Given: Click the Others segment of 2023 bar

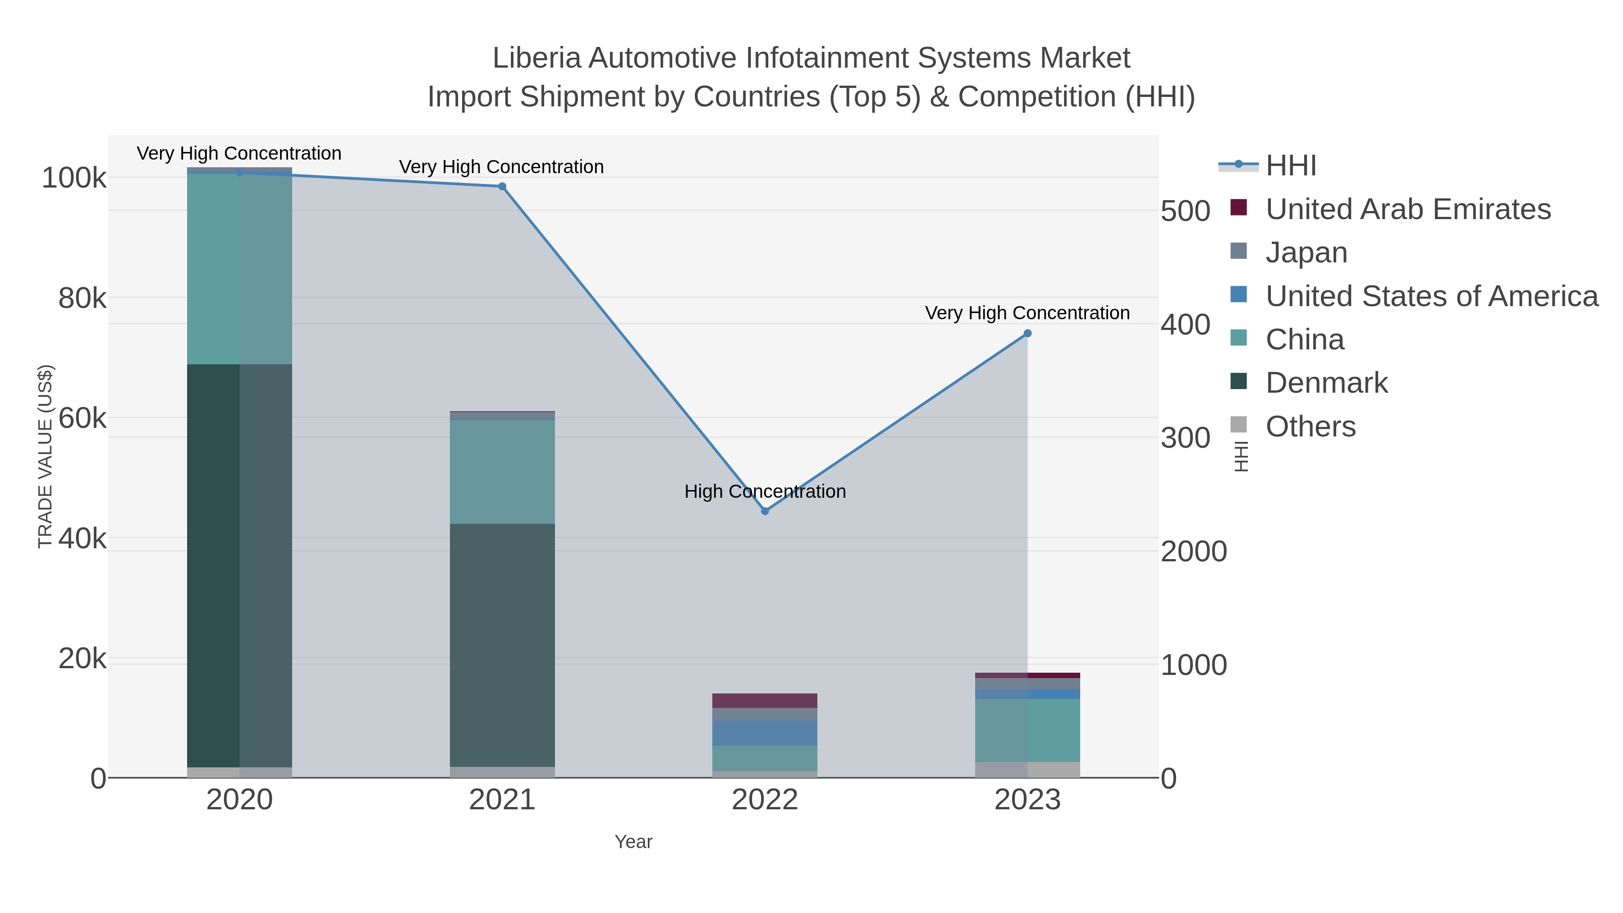Looking at the screenshot, I should (1027, 770).
